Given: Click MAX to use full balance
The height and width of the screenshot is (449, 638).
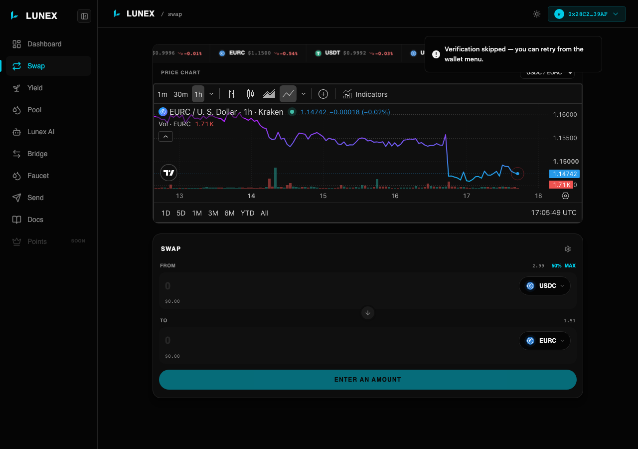Looking at the screenshot, I should pos(570,266).
